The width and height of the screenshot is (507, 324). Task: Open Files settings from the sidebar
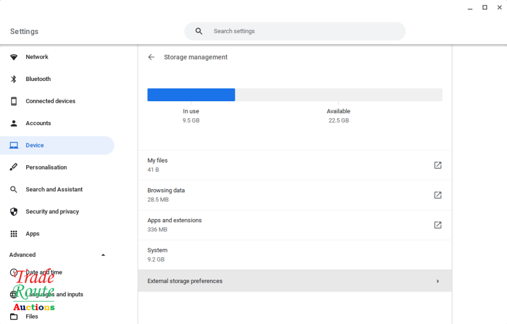[31, 316]
